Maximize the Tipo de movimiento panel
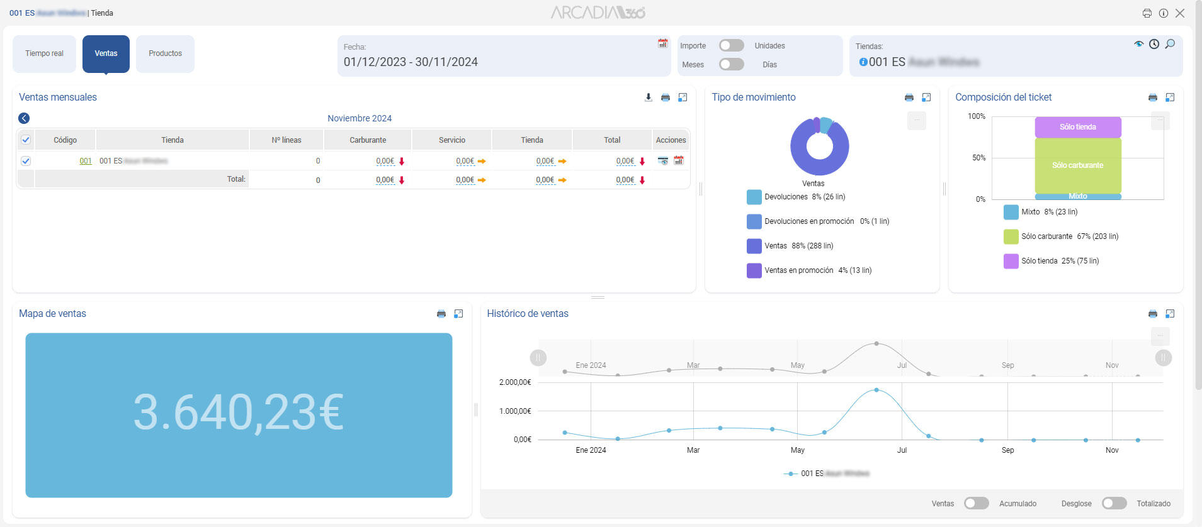 926,97
